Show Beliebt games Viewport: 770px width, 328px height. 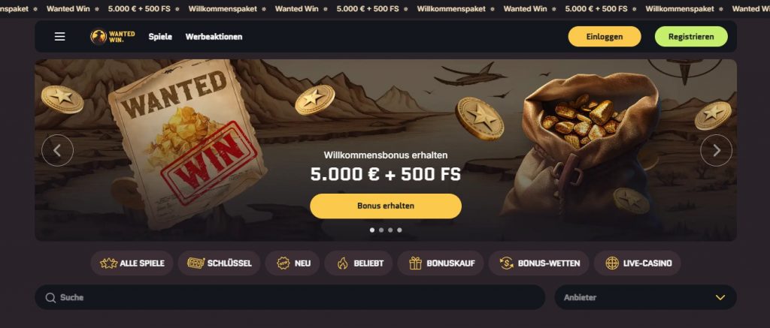(x=359, y=263)
